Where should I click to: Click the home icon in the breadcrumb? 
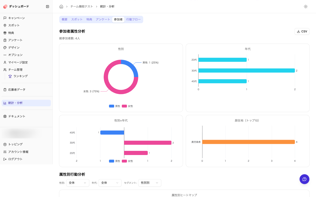(61, 6)
